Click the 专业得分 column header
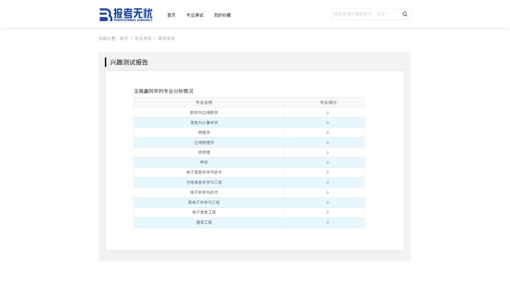The width and height of the screenshot is (510, 290). click(327, 102)
